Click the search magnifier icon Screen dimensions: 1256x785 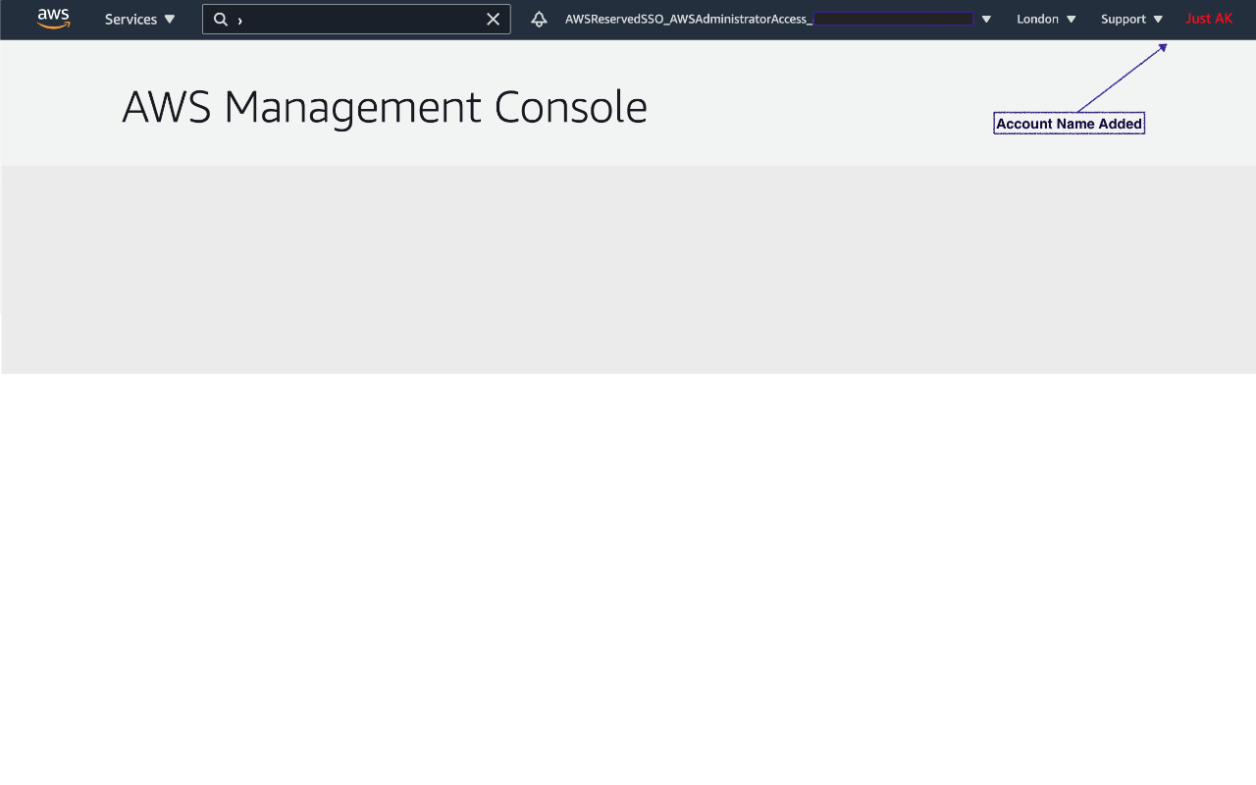click(x=221, y=20)
